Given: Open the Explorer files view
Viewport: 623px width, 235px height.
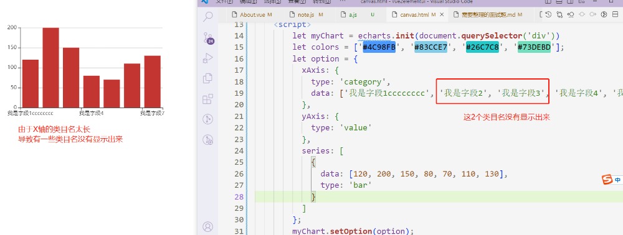Looking at the screenshot, I should tap(208, 78).
